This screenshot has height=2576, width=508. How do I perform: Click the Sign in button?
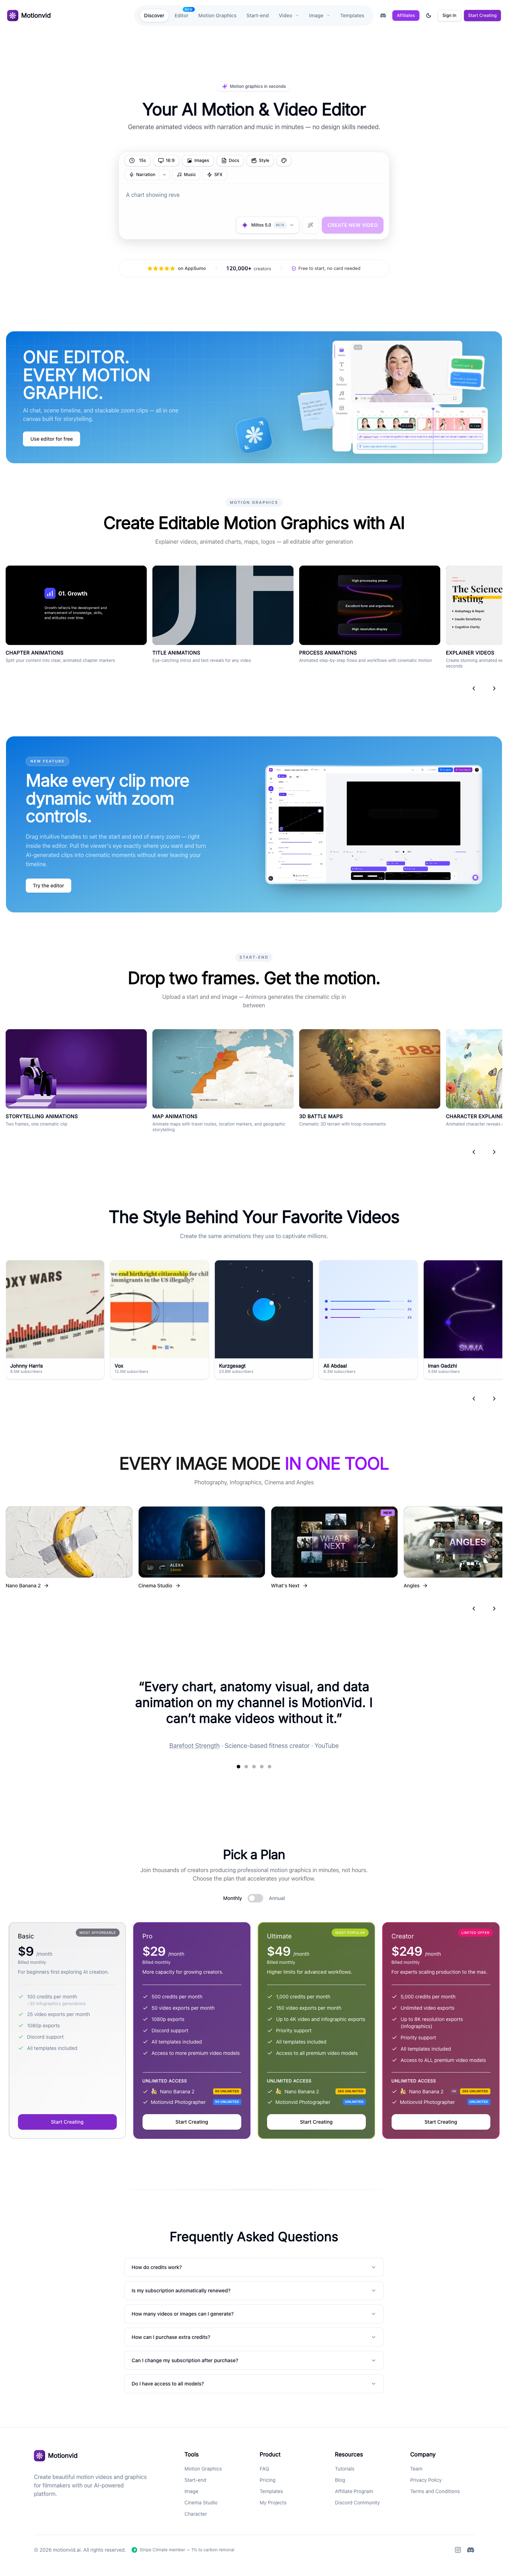[x=449, y=15]
